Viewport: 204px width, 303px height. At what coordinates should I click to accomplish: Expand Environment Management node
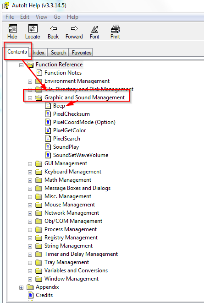pyautogui.click(x=30, y=81)
